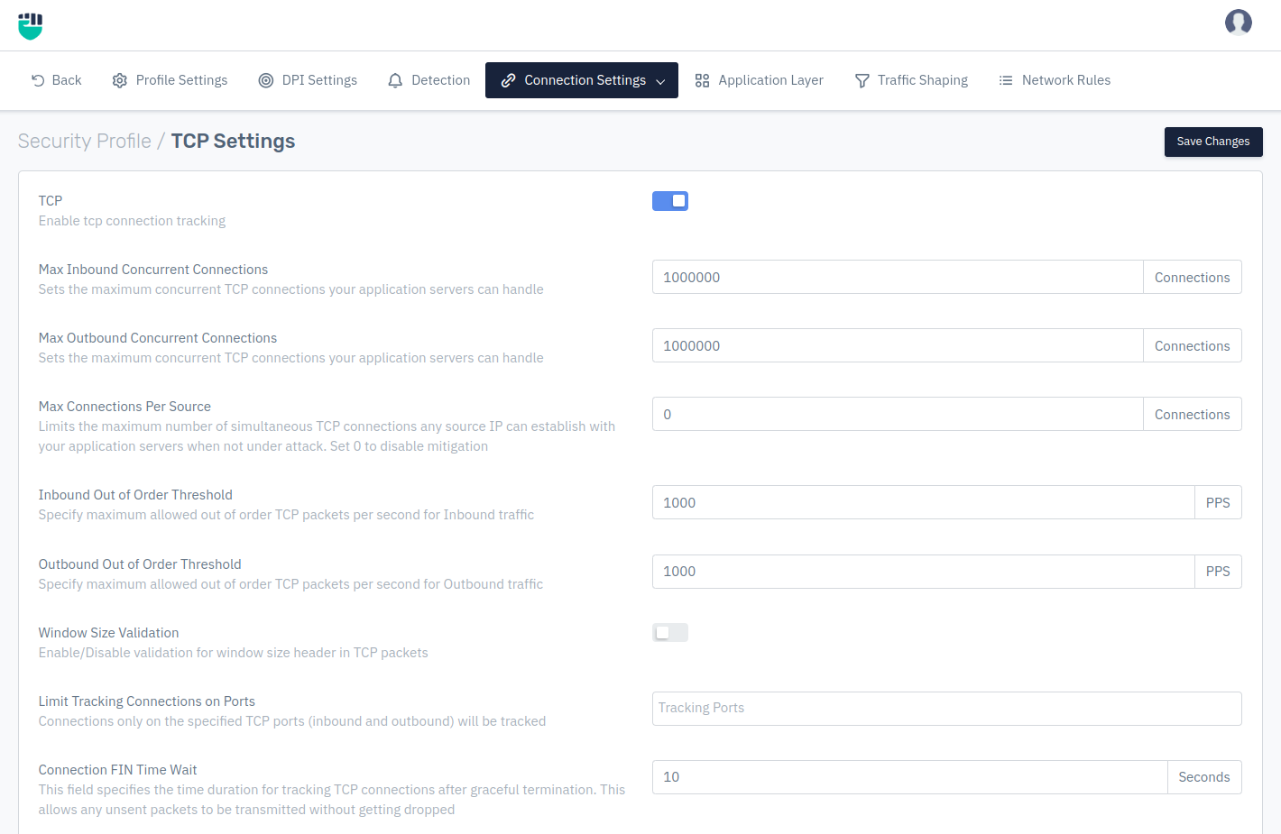Viewport: 1281px width, 834px height.
Task: Edit Max Outbound Concurrent Connections field
Action: 898,345
